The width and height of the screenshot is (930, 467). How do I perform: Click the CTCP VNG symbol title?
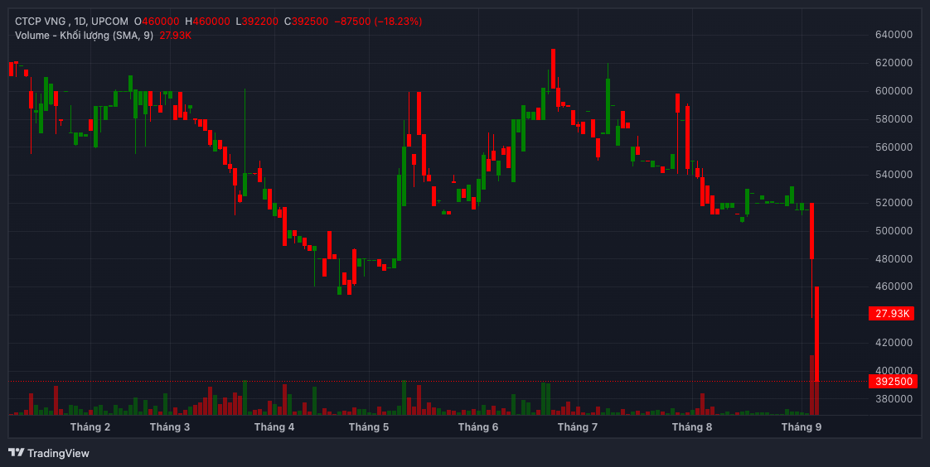tap(41, 21)
